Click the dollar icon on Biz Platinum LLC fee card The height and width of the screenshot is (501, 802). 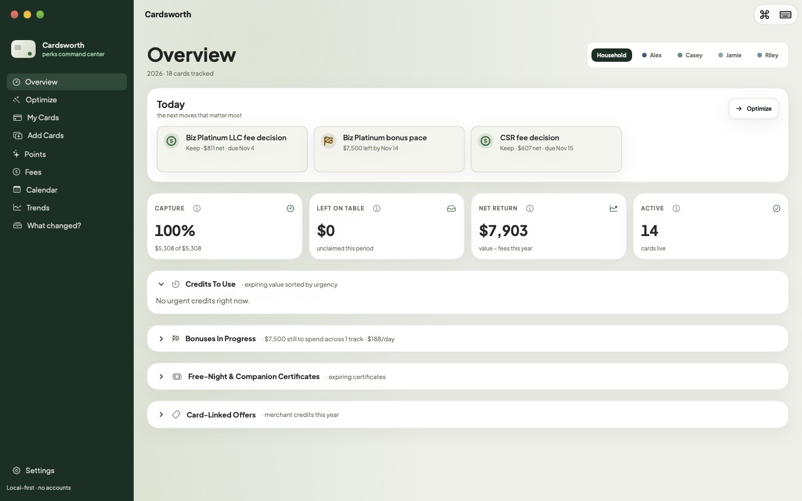[x=172, y=141]
